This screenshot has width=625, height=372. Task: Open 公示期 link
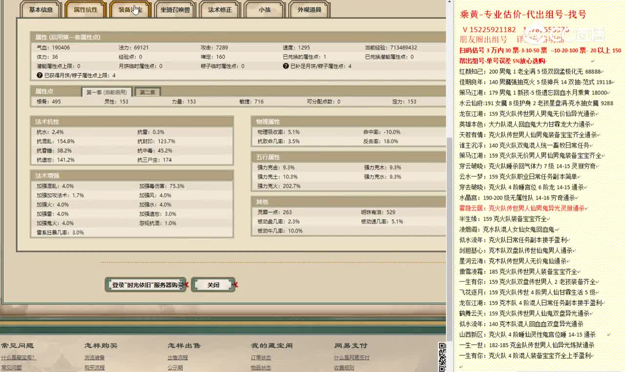tap(175, 368)
